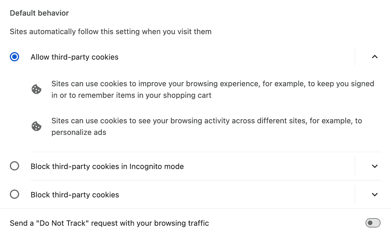
Task: Click "Sites automatically follow this setting" text
Action: click(110, 32)
